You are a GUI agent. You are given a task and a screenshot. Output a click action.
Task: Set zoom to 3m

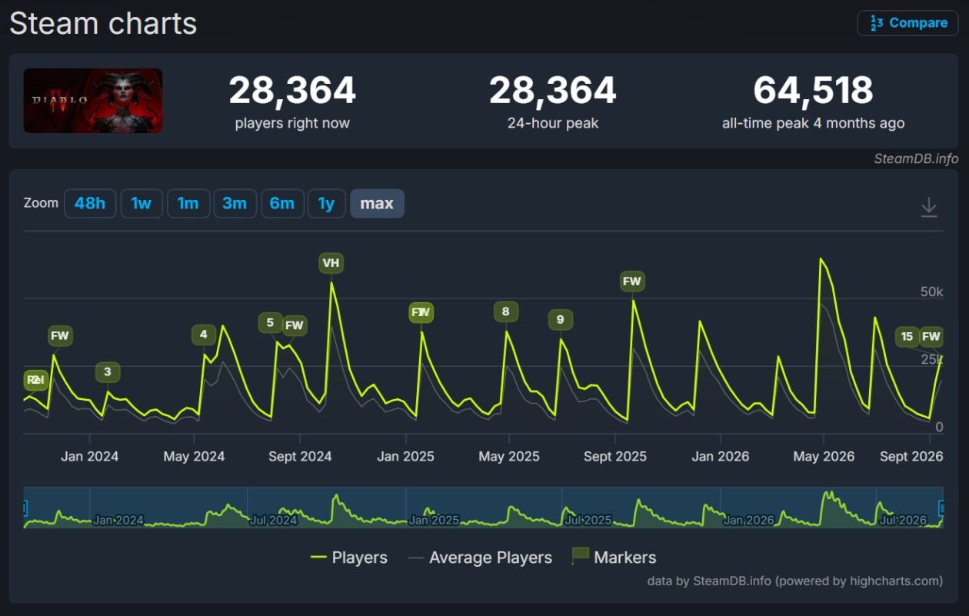(x=235, y=204)
